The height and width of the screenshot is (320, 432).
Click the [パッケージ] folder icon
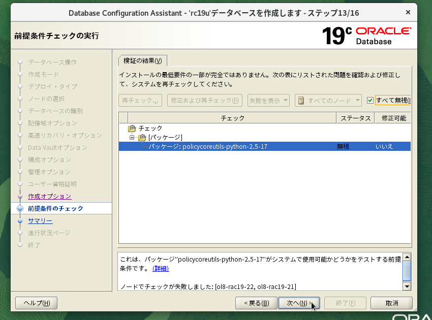click(142, 137)
